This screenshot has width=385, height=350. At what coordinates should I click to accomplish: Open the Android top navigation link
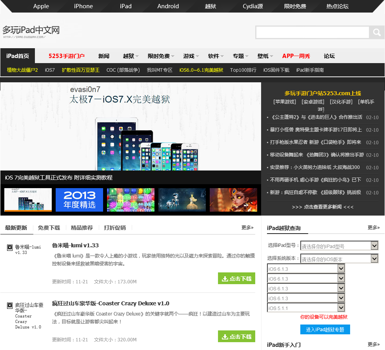coord(168,6)
